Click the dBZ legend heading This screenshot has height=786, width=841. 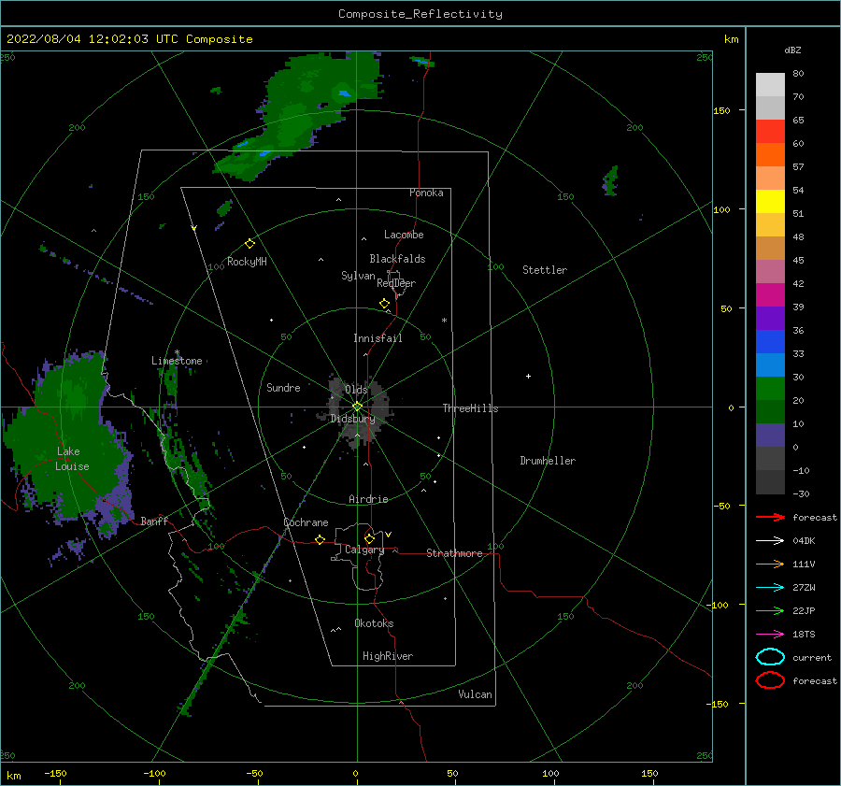coord(792,50)
